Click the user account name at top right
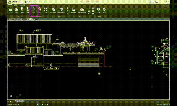 pyautogui.click(x=155, y=2)
